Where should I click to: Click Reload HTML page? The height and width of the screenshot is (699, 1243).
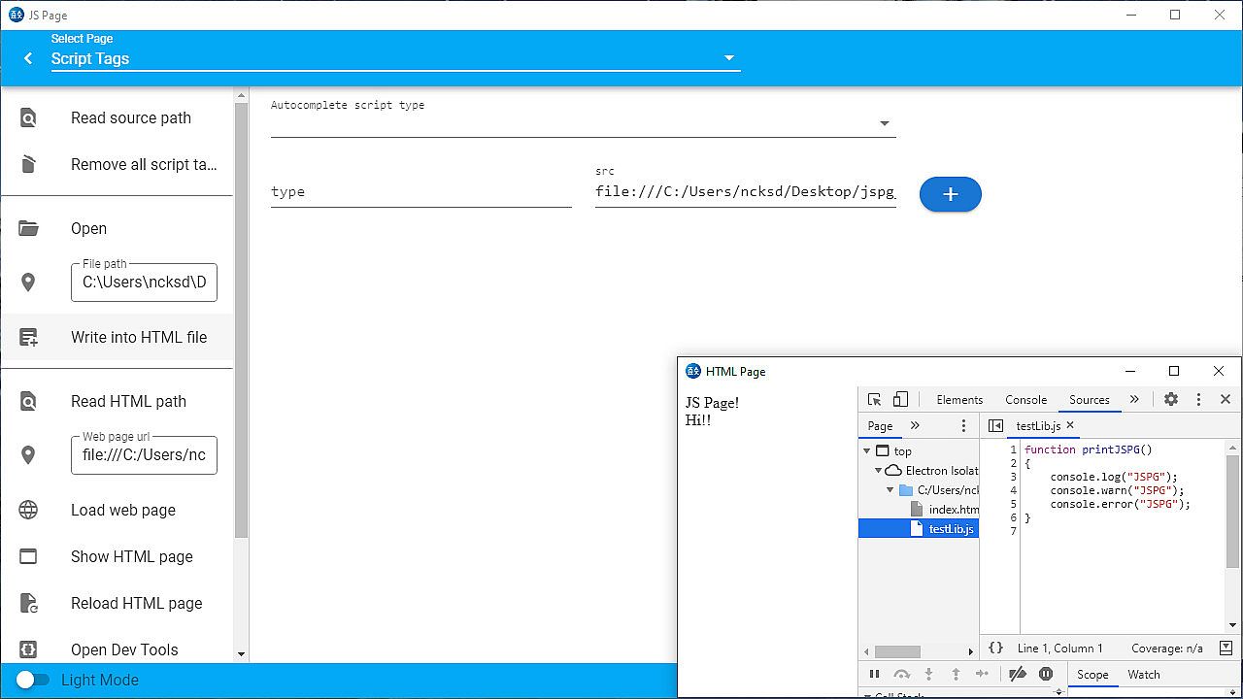136,603
